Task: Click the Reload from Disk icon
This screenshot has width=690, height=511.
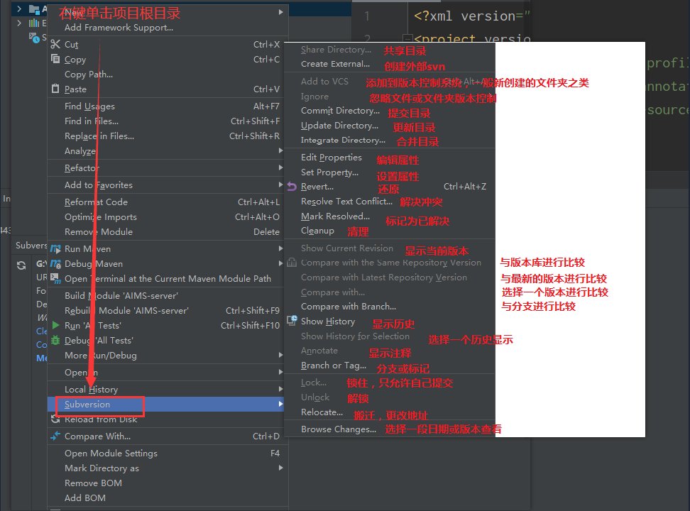Action: tap(55, 419)
